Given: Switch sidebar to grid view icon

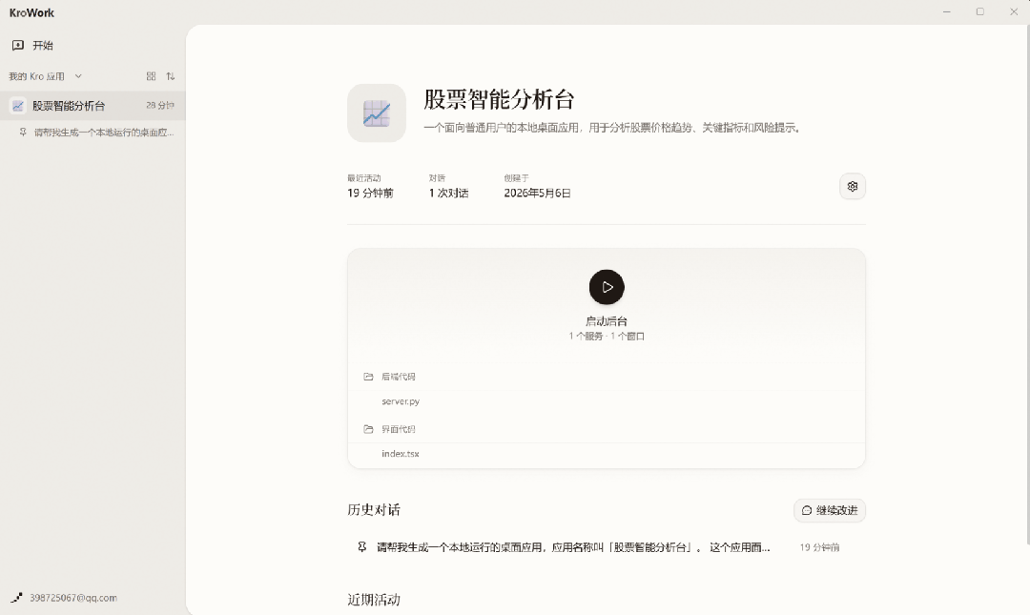Looking at the screenshot, I should click(151, 76).
